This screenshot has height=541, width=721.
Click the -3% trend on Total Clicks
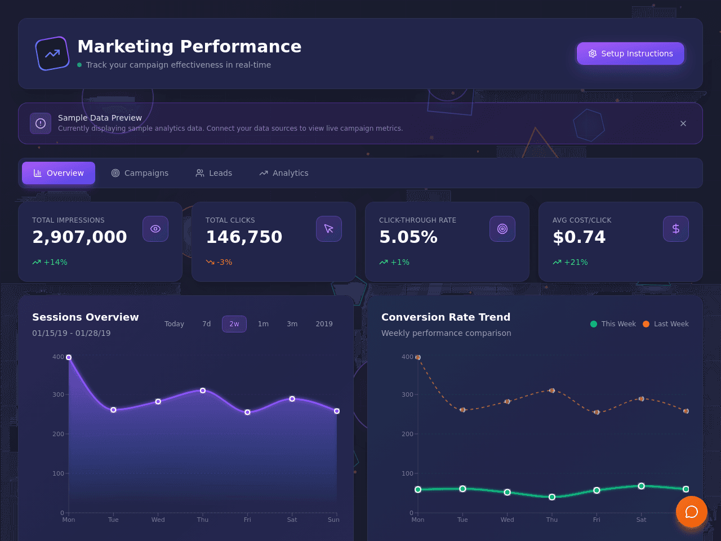pyautogui.click(x=219, y=262)
